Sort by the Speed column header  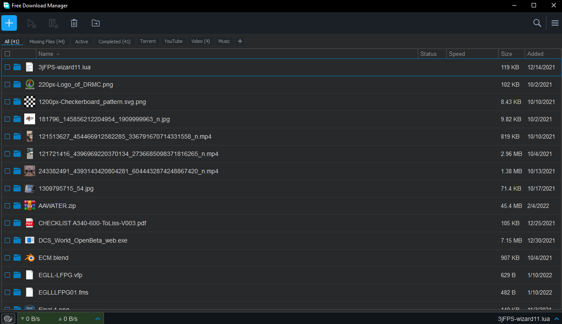click(x=472, y=54)
